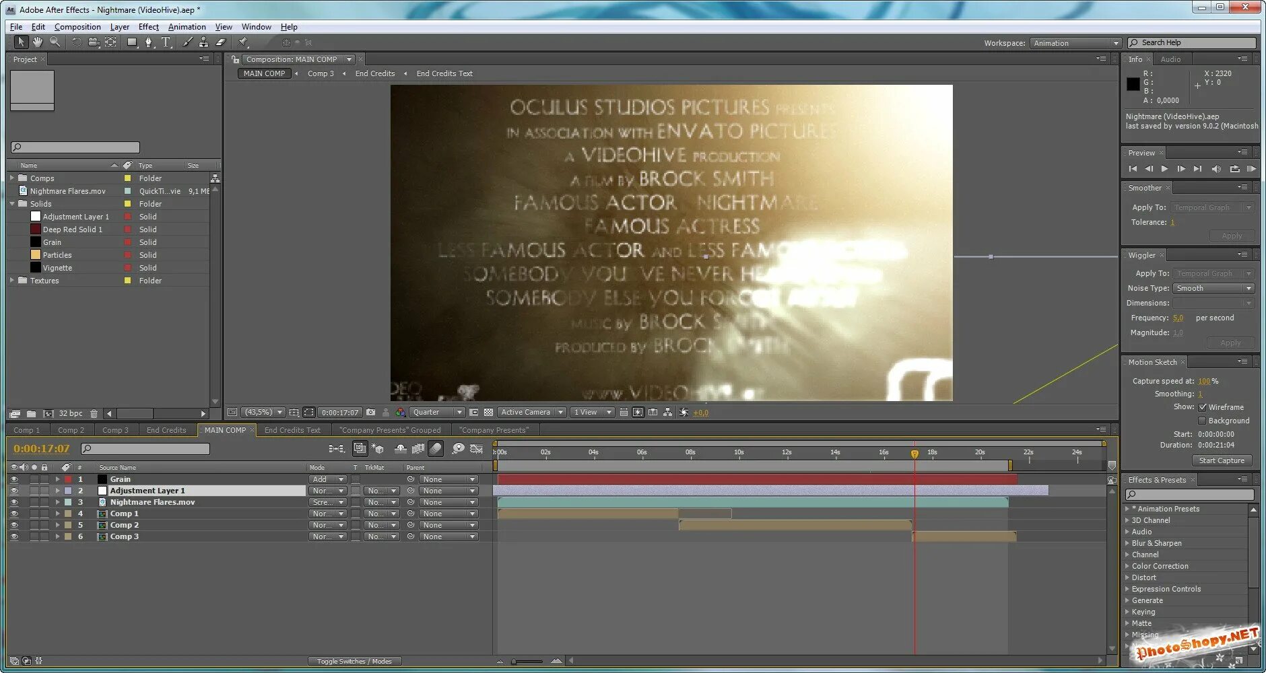The width and height of the screenshot is (1266, 673).
Task: Open the Workspace Animation dropdown
Action: pos(1075,43)
